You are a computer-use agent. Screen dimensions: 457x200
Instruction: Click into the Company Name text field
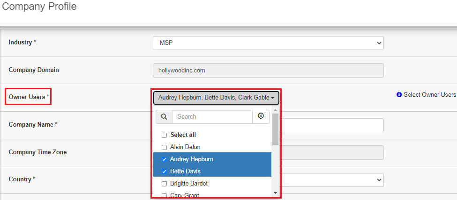tap(333, 125)
